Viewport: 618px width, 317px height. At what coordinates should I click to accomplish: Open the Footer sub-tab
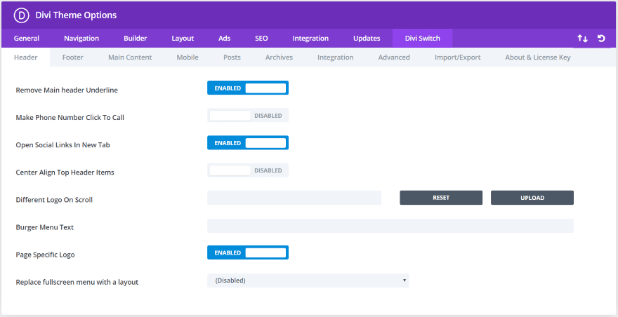pyautogui.click(x=73, y=57)
